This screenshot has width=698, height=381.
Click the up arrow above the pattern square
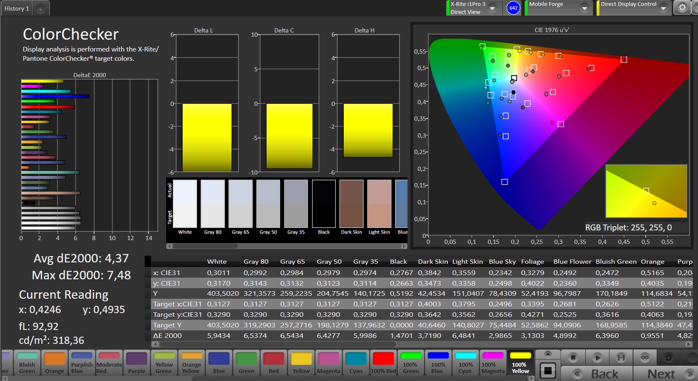pyautogui.click(x=547, y=354)
